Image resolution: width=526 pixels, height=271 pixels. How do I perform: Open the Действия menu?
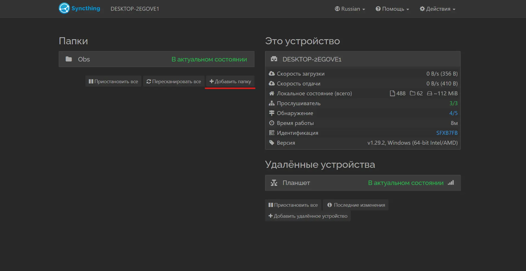click(x=437, y=9)
